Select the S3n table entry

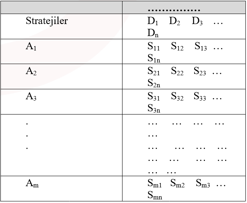pos(154,107)
